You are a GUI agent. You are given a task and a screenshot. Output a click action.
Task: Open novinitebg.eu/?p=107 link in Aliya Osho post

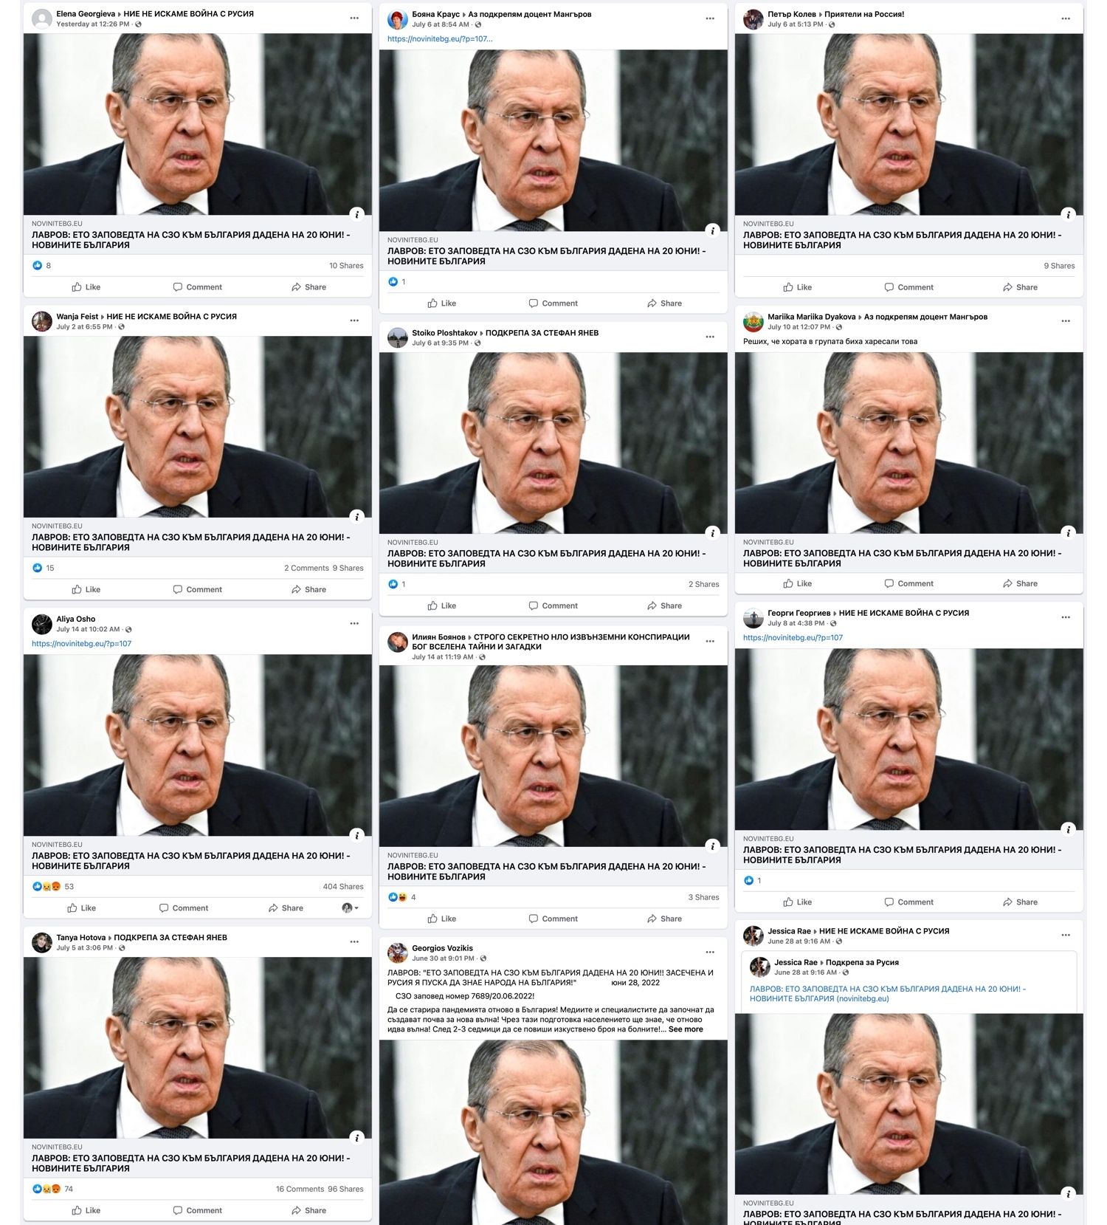coord(81,644)
